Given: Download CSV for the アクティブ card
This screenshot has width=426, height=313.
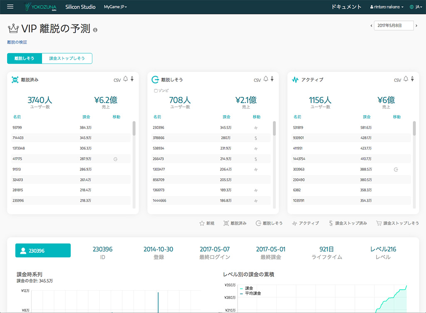Looking at the screenshot, I should (x=397, y=80).
